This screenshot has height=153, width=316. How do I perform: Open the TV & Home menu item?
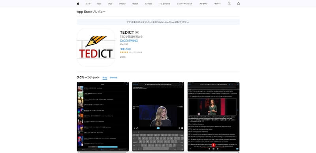coord(165,4)
